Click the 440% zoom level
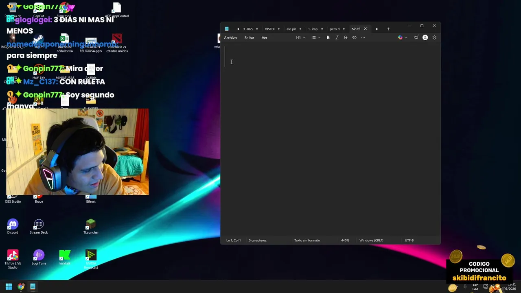 coord(345,240)
